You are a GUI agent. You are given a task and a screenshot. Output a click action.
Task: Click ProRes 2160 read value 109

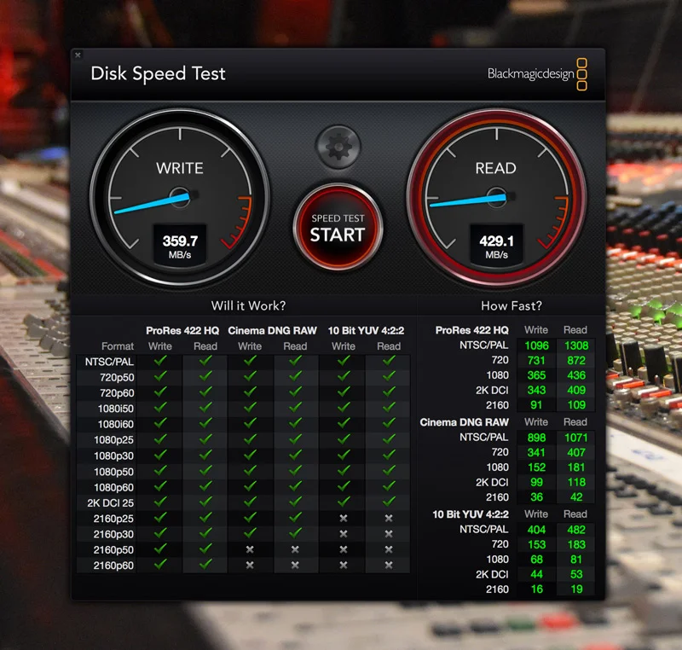tap(576, 404)
